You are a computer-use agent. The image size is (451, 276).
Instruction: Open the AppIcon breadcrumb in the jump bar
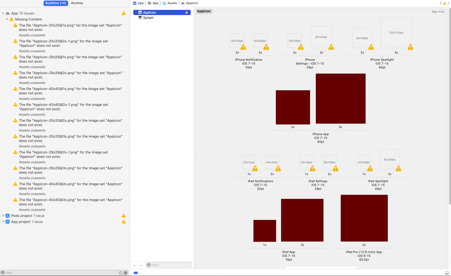click(189, 3)
